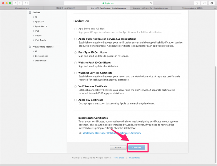Click the Devices sidebar heading
Viewport: 217px width, 166px height.
[36, 12]
